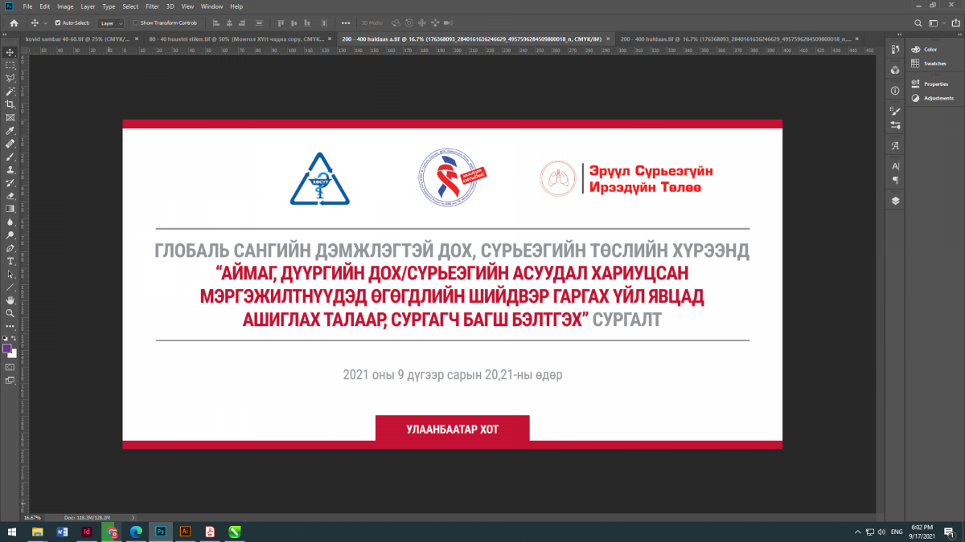Image resolution: width=965 pixels, height=542 pixels.
Task: Select the Horizontal Type tool
Action: pos(10,261)
